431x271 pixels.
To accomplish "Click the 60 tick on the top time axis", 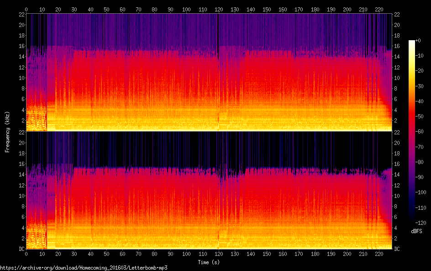I will point(122,9).
